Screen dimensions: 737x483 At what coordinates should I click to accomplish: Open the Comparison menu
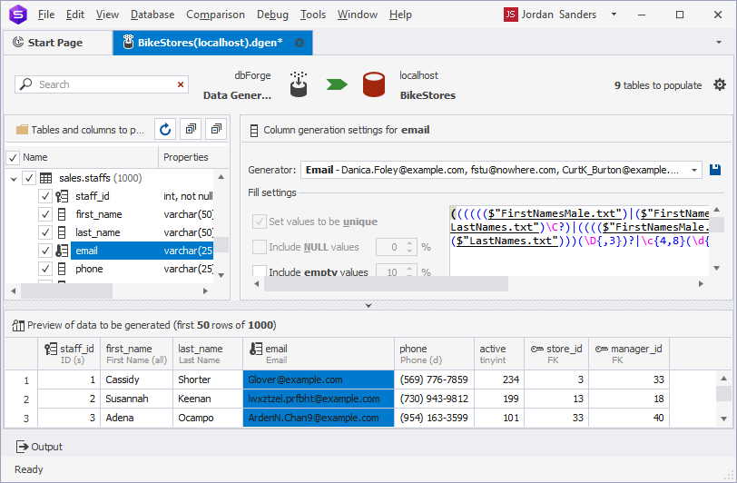click(x=215, y=15)
